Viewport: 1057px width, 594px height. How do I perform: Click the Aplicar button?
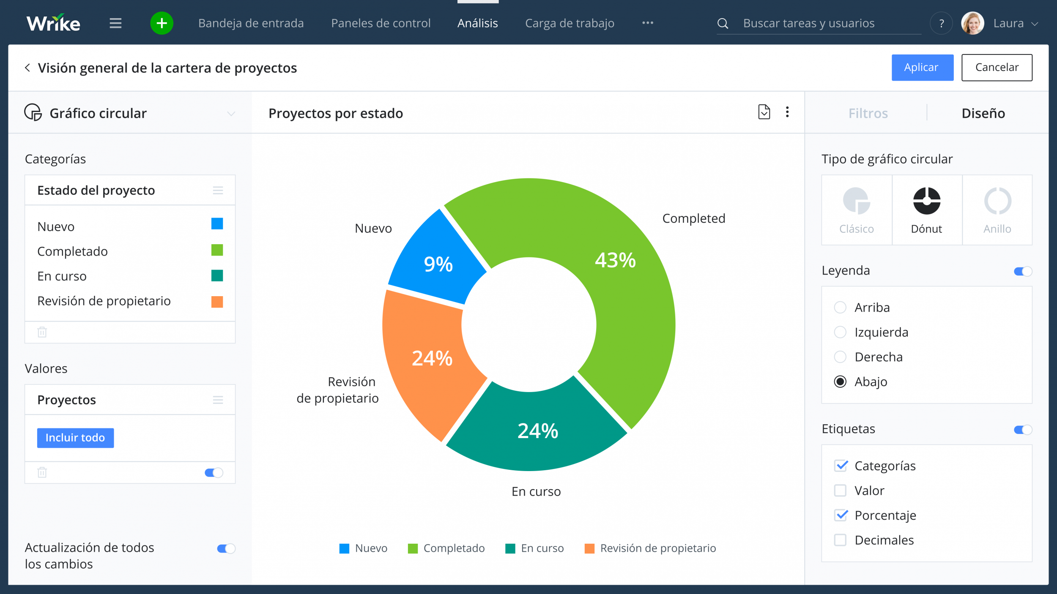click(923, 67)
